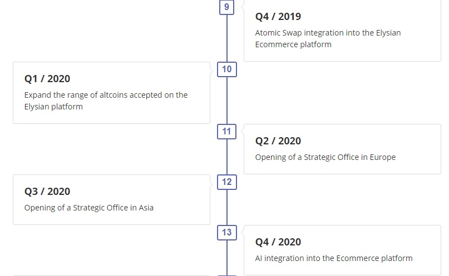
Task: Click the "Q2 / 2020" heading
Action: [x=278, y=141]
